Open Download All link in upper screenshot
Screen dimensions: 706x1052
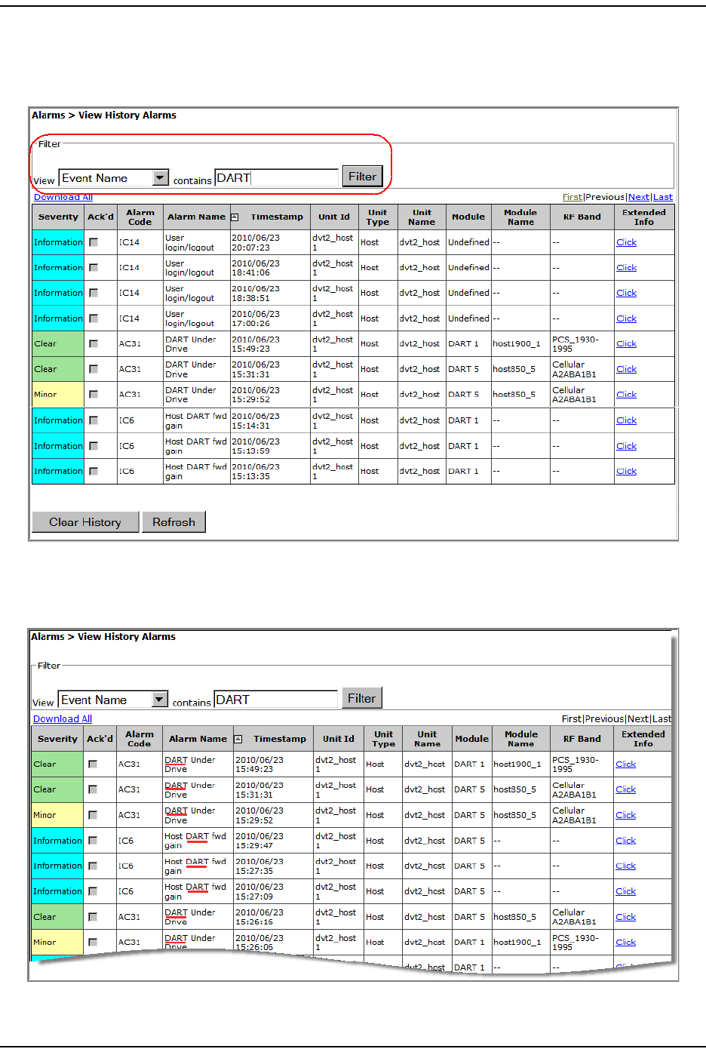point(63,197)
